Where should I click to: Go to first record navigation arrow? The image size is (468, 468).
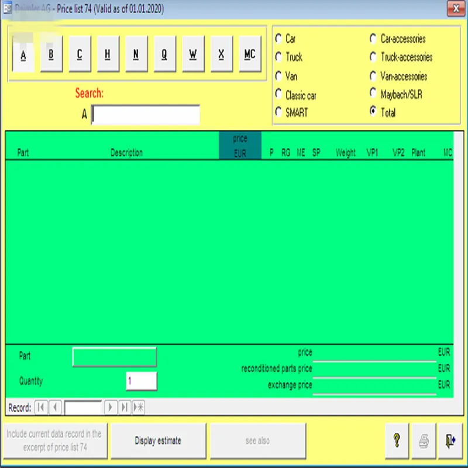point(41,407)
